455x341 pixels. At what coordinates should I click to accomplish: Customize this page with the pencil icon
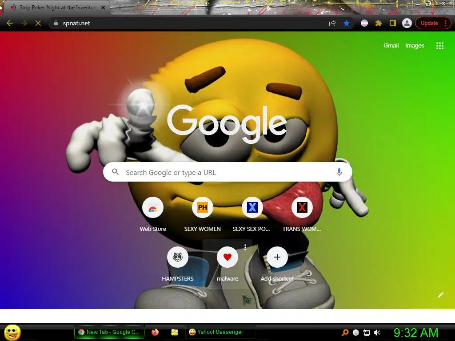pos(440,295)
